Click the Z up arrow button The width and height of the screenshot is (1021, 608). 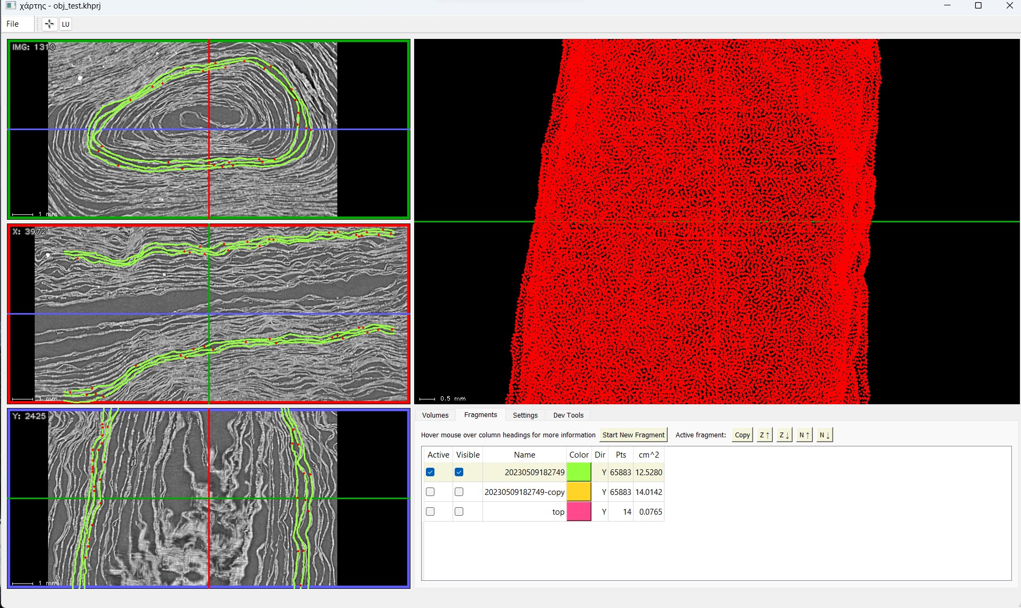[764, 435]
